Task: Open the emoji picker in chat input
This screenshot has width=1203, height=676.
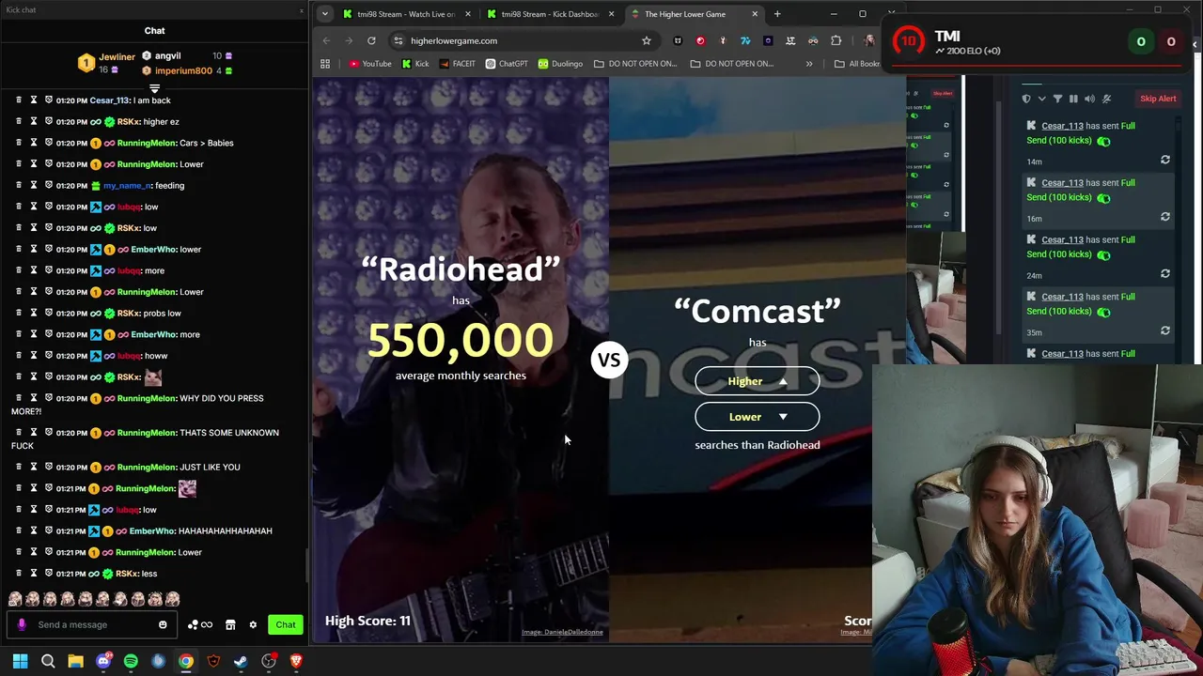Action: tap(163, 624)
